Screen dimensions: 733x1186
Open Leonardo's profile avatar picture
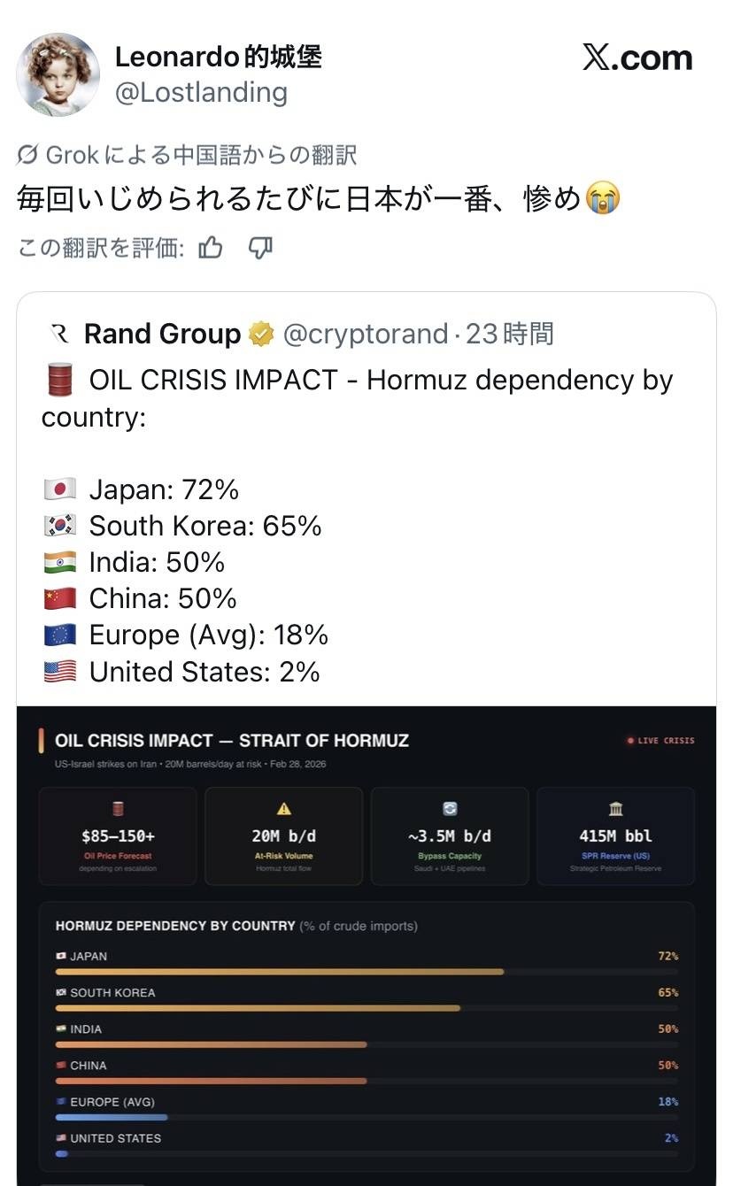point(58,75)
